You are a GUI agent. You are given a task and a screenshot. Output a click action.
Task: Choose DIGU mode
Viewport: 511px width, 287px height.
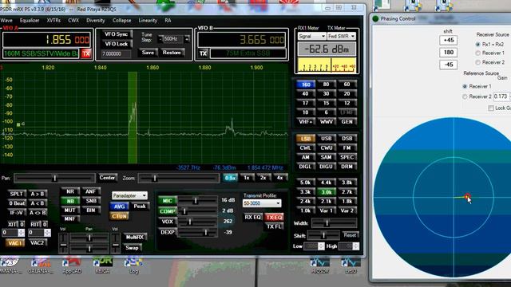click(x=327, y=167)
